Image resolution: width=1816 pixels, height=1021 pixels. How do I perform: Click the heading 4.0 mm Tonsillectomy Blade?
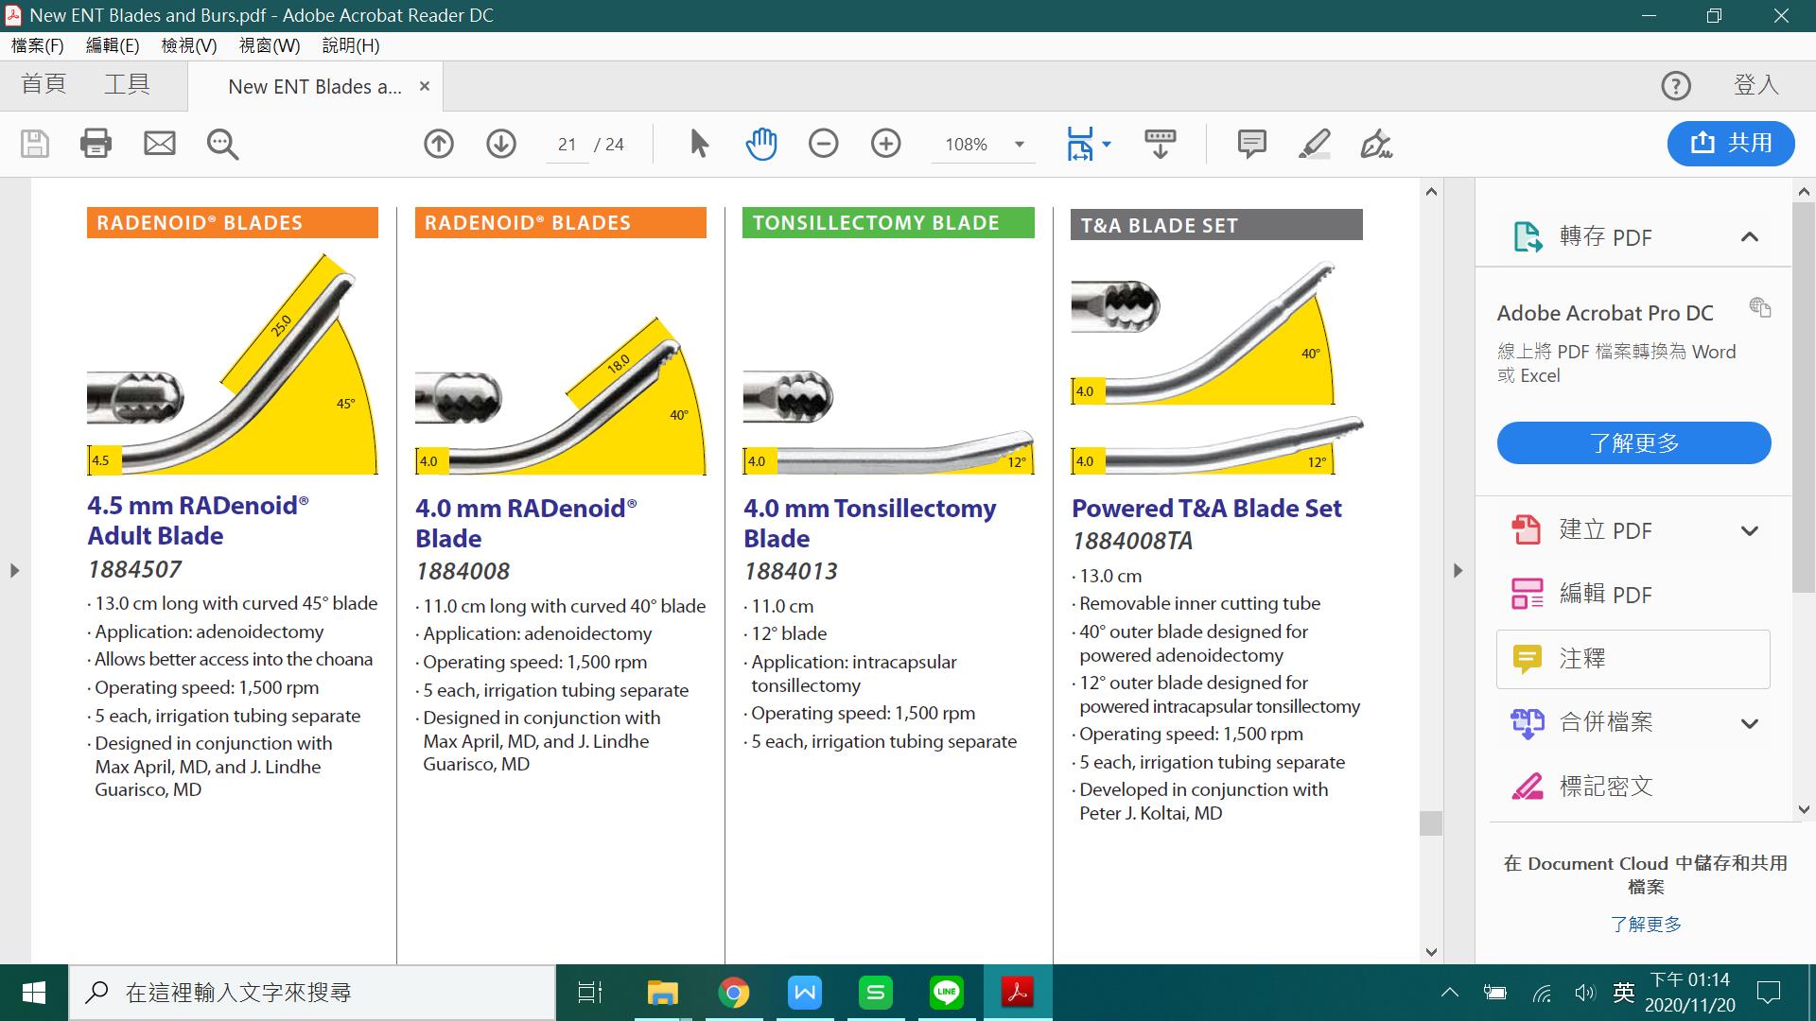[x=870, y=524]
